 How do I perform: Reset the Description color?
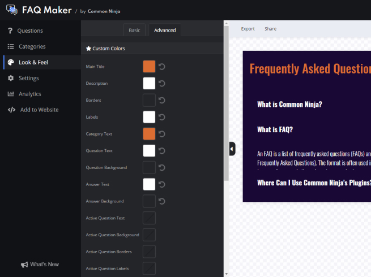(162, 83)
